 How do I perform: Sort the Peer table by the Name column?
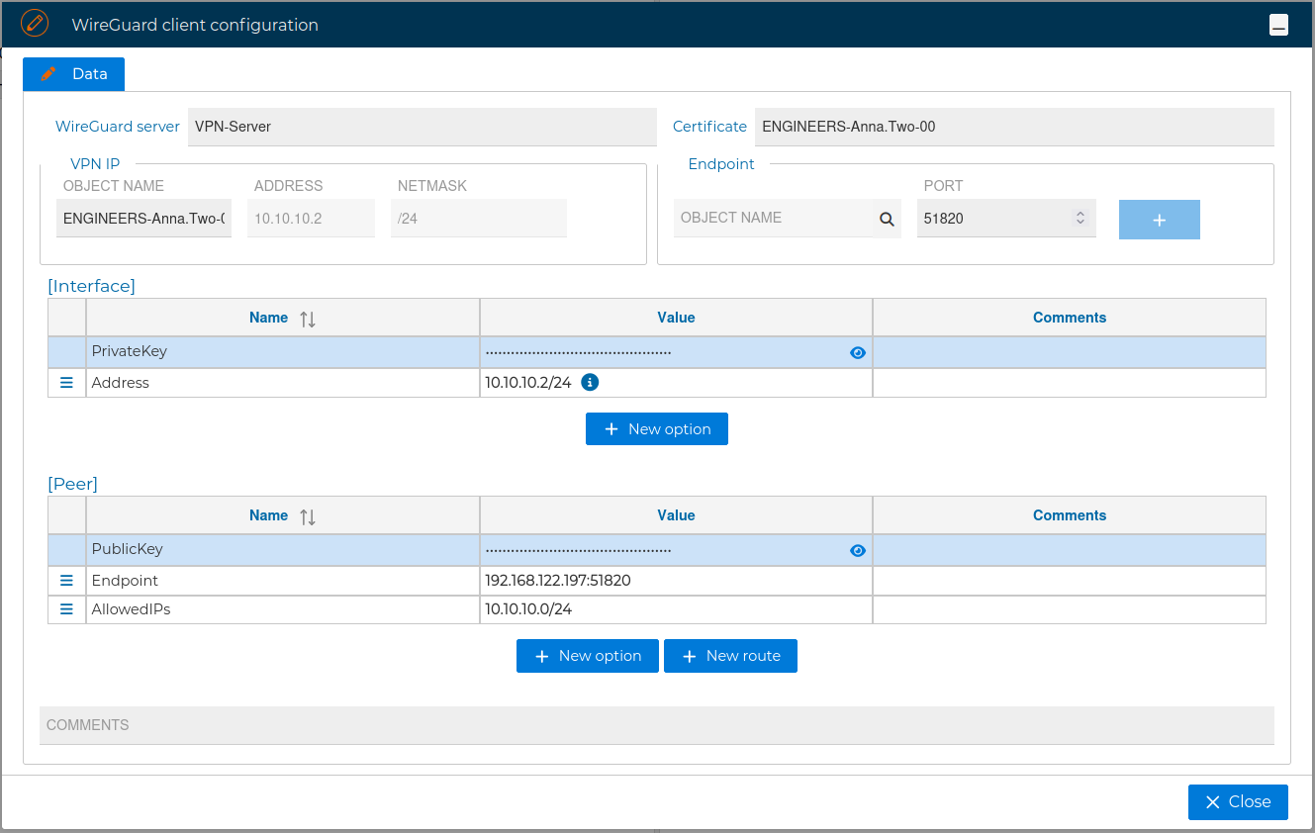[308, 515]
